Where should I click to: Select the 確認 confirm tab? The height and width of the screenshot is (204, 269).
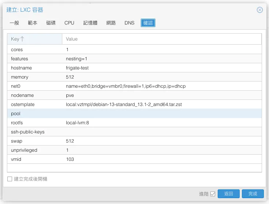click(x=148, y=23)
